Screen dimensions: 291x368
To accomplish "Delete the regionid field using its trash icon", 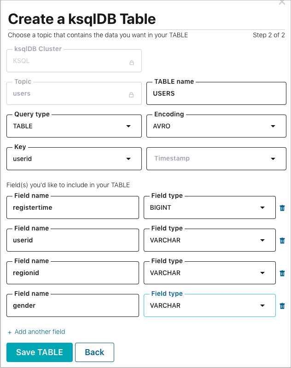I will (x=282, y=273).
